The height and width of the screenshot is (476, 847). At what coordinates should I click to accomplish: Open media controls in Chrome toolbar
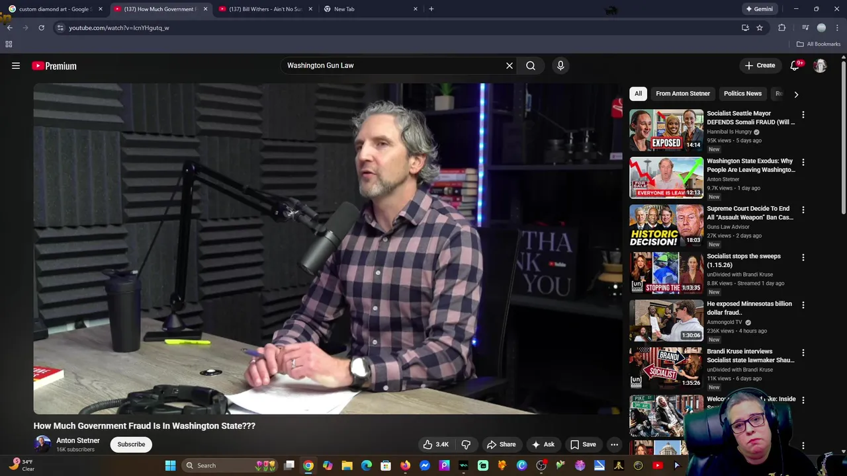tap(805, 28)
